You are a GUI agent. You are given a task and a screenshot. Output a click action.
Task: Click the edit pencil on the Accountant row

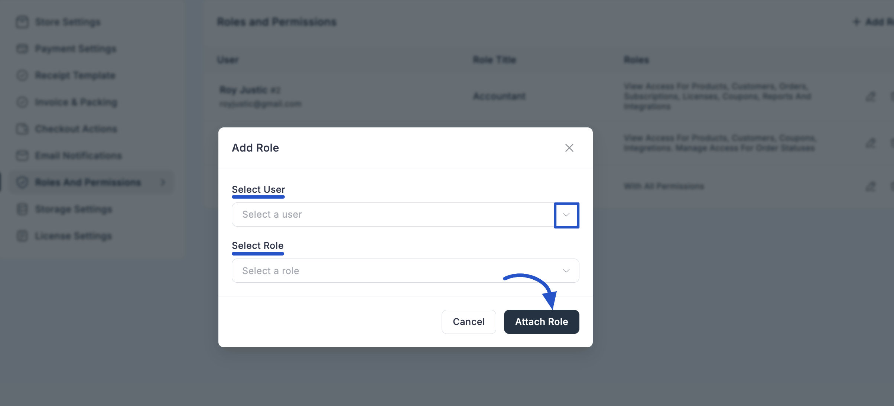coord(871,96)
